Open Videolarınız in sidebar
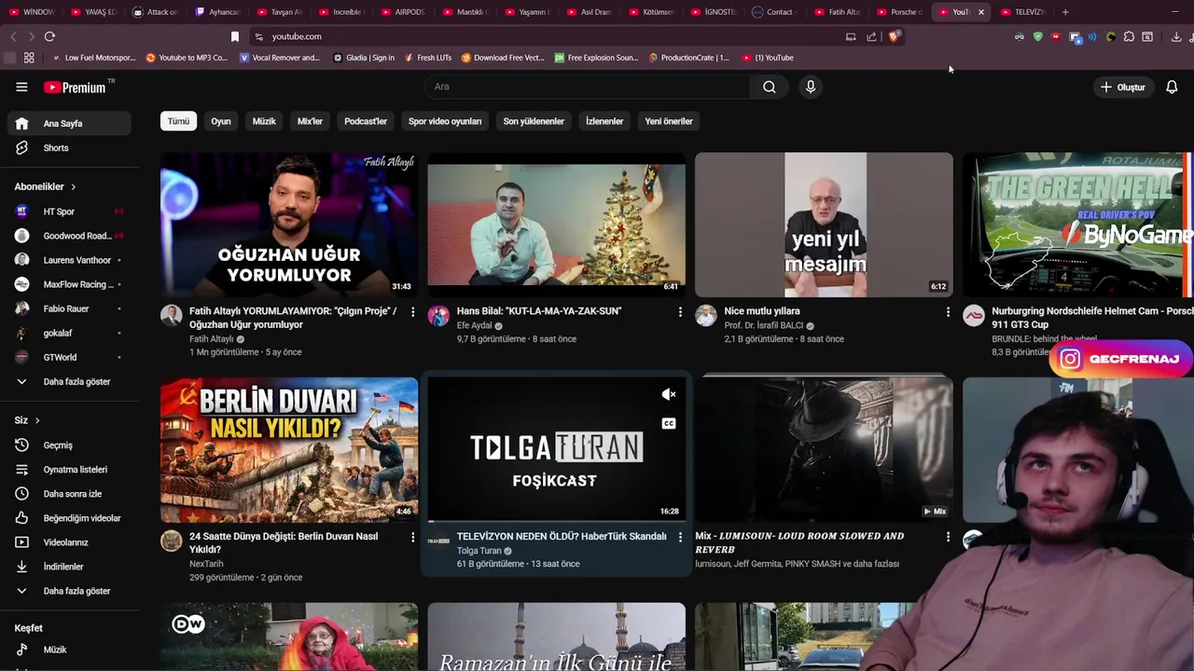1194x671 pixels. [69, 542]
